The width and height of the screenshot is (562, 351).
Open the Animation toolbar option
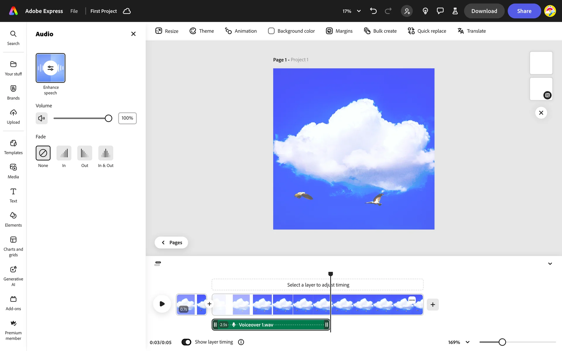[x=241, y=31]
